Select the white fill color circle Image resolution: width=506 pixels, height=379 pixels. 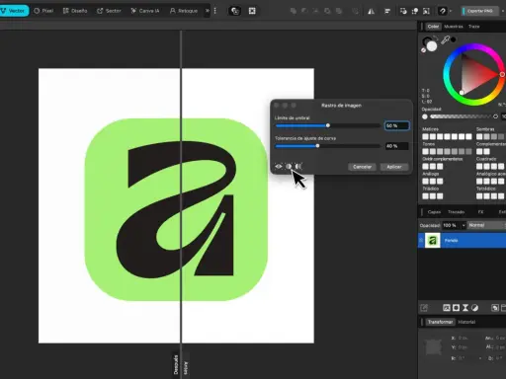pyautogui.click(x=432, y=46)
